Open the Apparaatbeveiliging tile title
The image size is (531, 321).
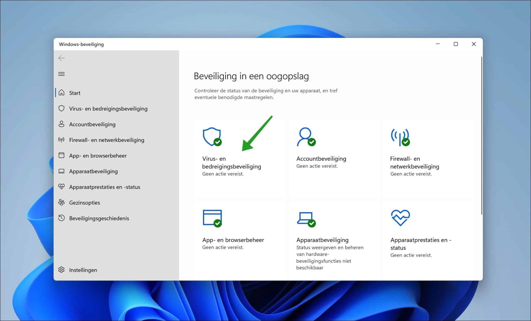click(x=322, y=240)
